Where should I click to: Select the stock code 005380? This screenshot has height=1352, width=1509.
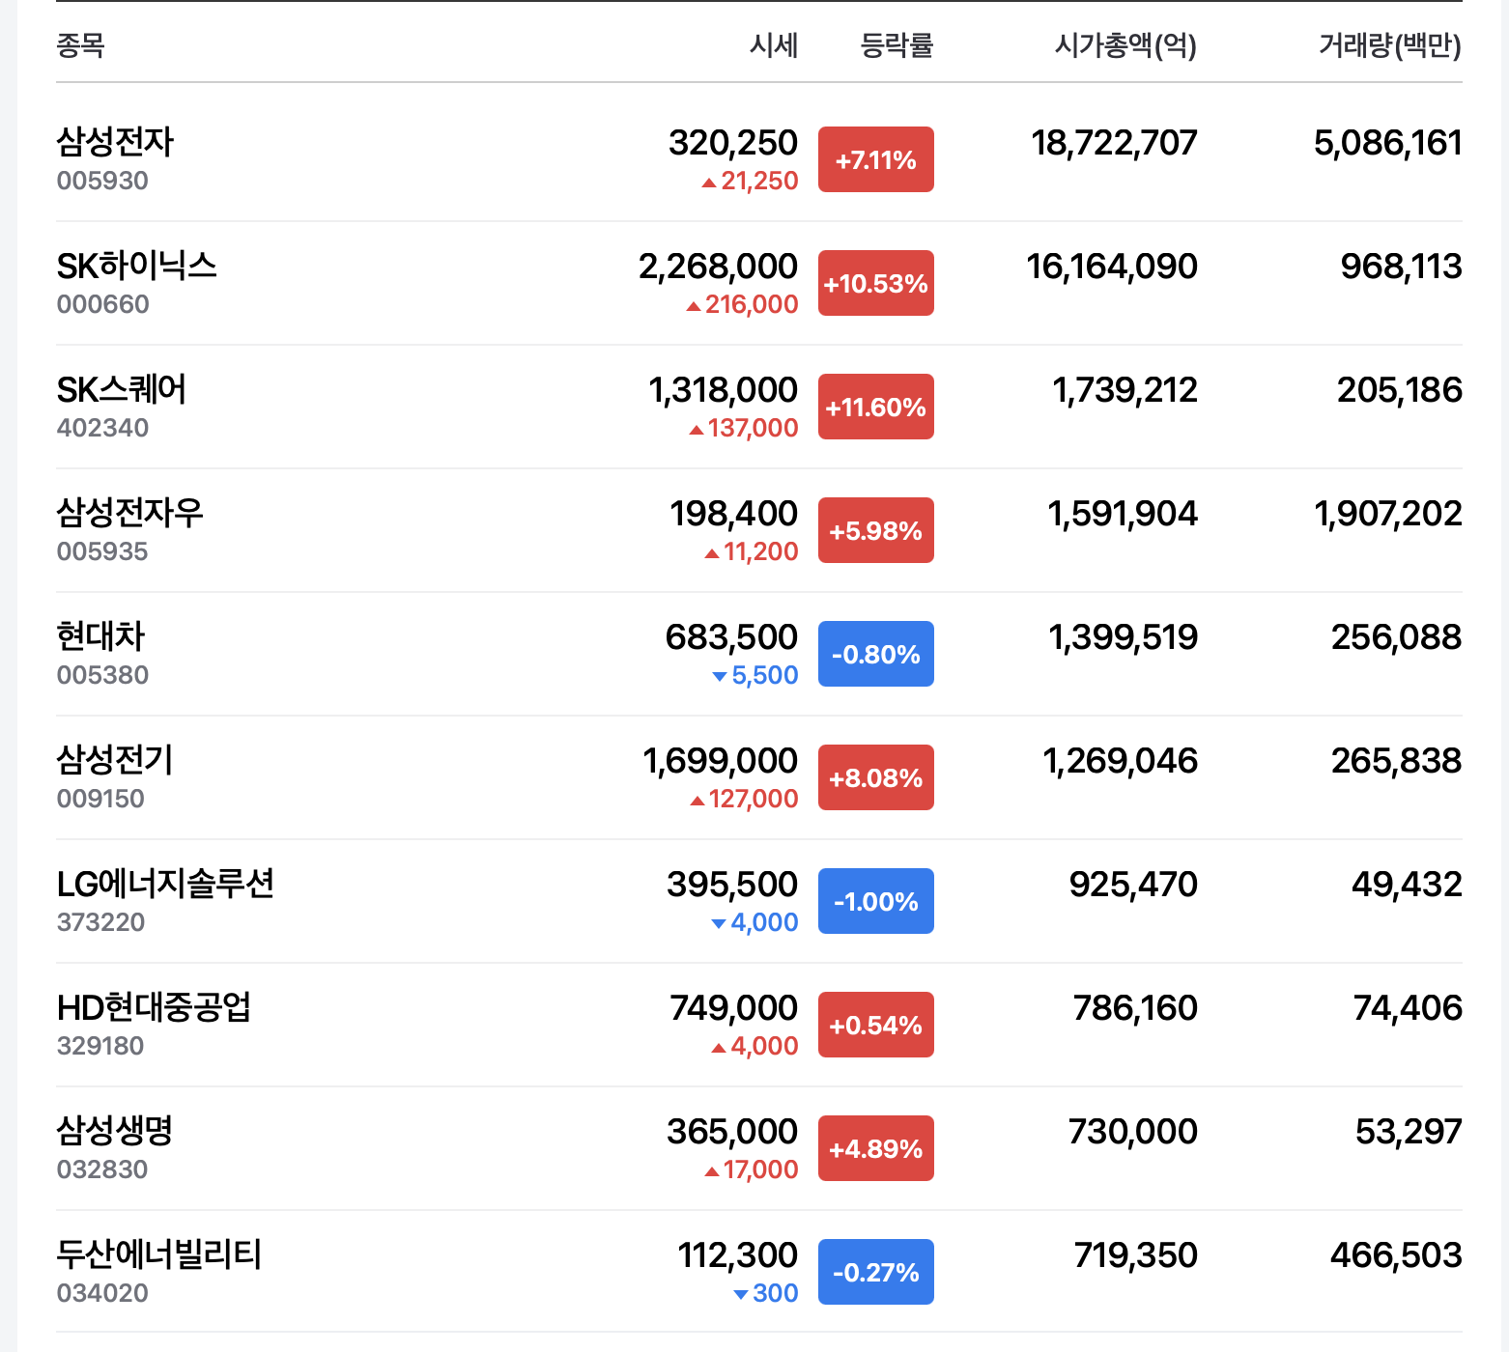click(102, 675)
